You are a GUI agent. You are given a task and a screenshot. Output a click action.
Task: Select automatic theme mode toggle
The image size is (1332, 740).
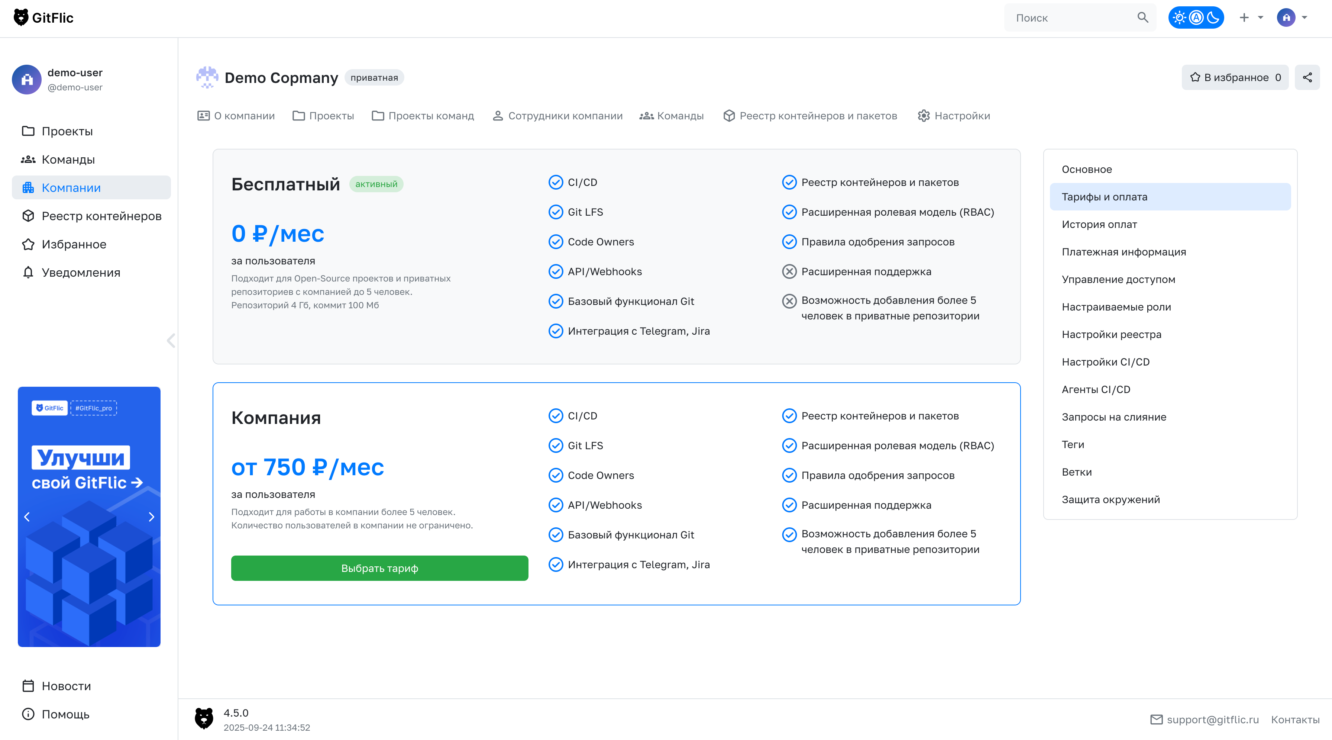point(1196,17)
